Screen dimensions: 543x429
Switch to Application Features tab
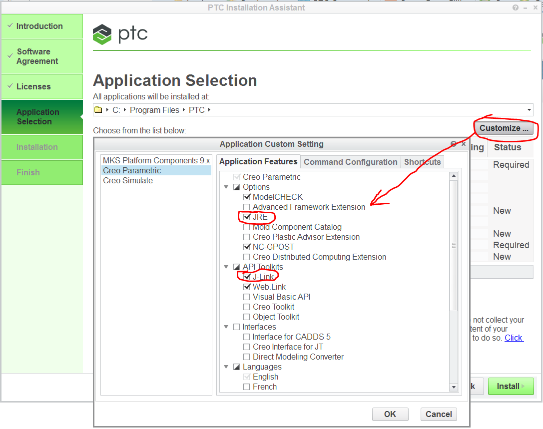[x=258, y=162]
